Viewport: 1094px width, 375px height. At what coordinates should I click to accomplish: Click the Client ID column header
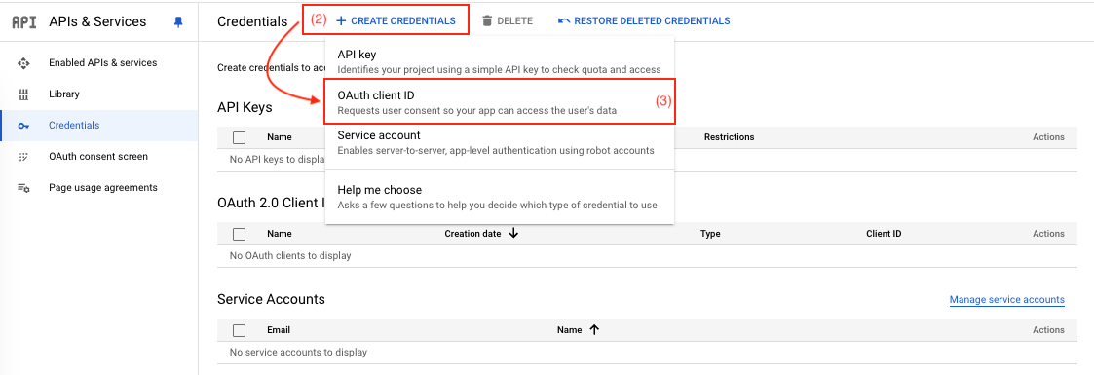[x=884, y=234]
